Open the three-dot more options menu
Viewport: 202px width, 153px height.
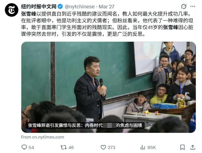[x=193, y=6]
